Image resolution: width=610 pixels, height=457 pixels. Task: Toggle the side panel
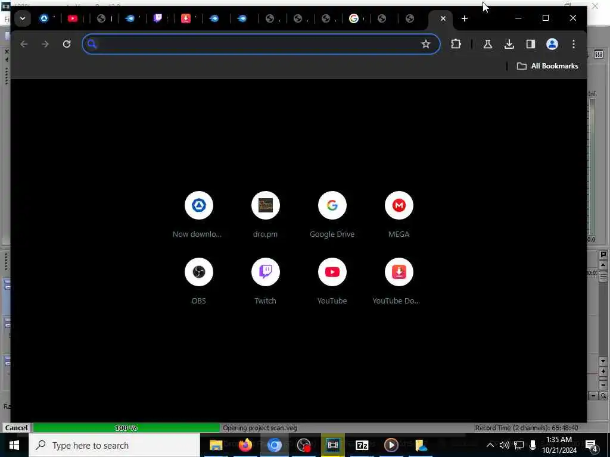[x=531, y=44]
